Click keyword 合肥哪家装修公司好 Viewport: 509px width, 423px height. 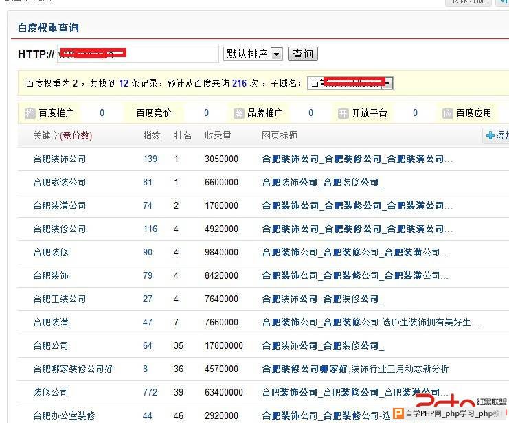[73, 369]
